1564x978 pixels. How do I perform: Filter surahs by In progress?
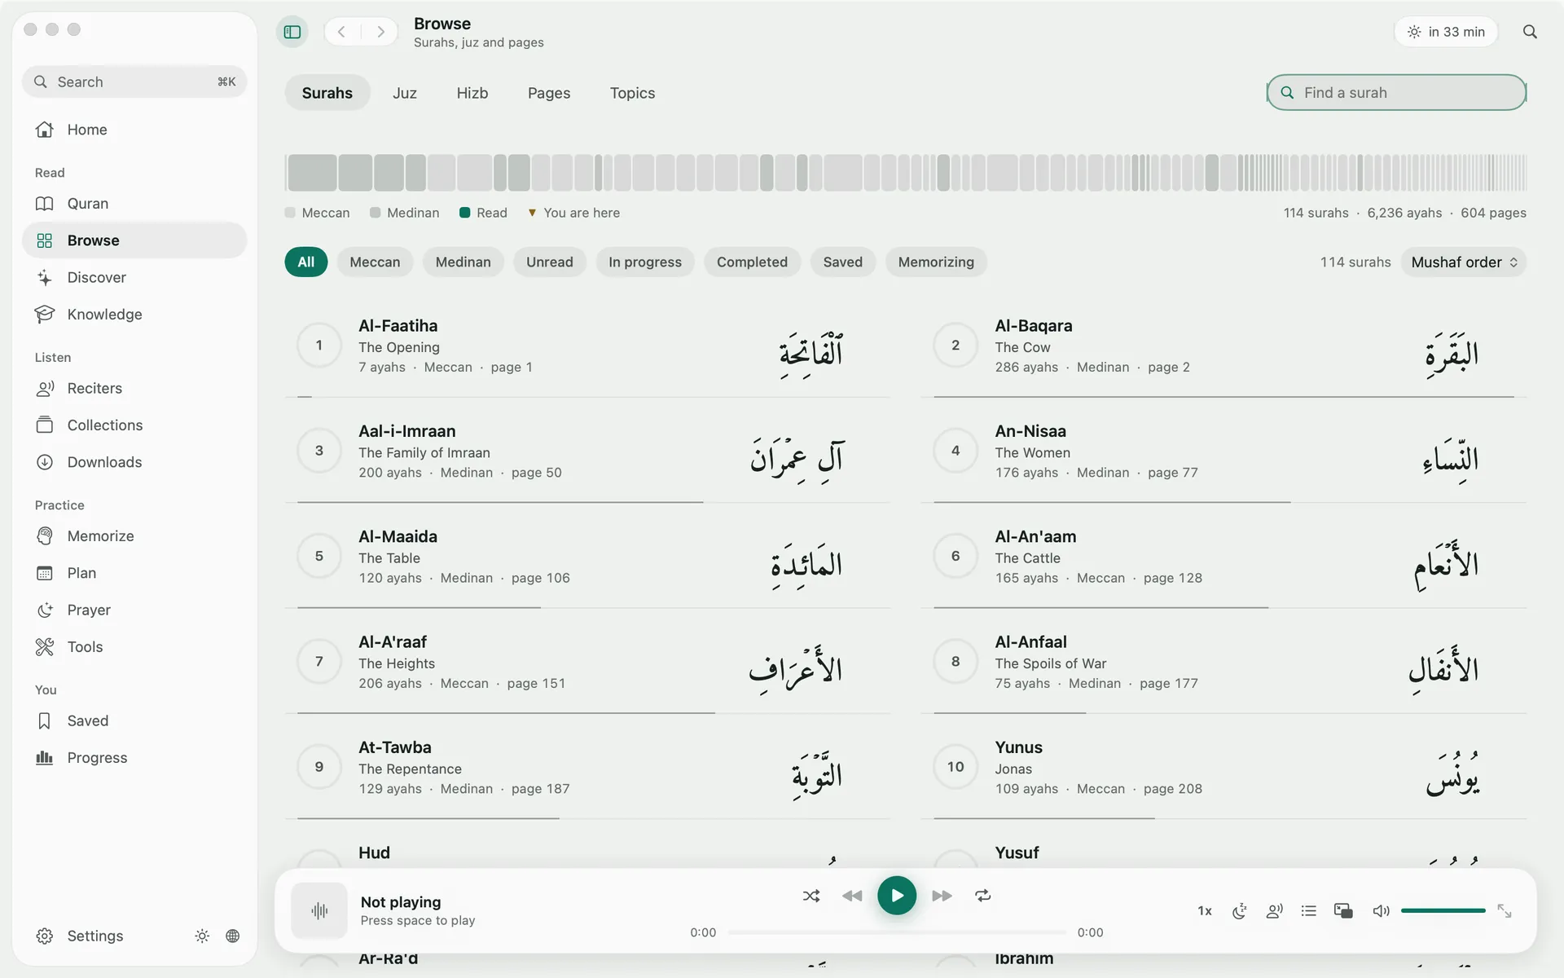645,262
